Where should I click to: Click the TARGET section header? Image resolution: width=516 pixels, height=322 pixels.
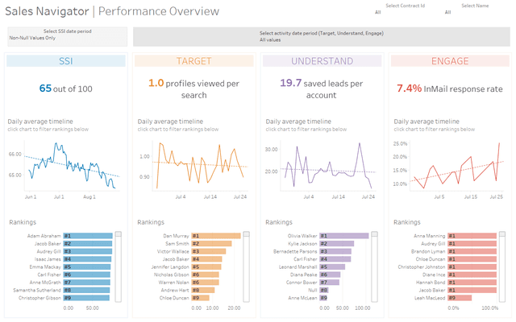[x=193, y=61]
